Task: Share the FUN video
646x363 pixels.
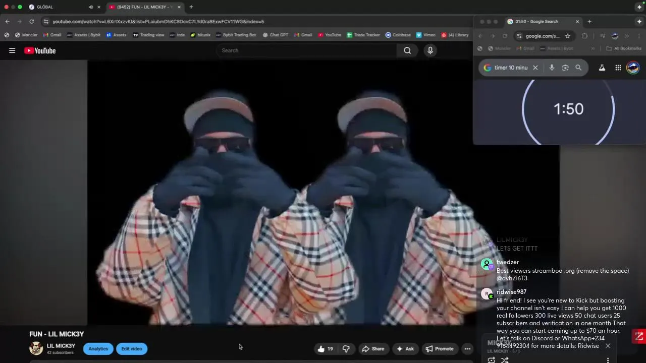Action: [373, 349]
